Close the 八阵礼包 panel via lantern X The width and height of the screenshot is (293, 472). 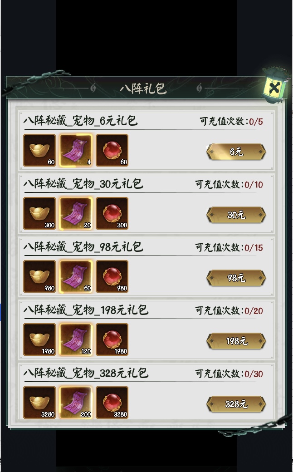click(274, 88)
